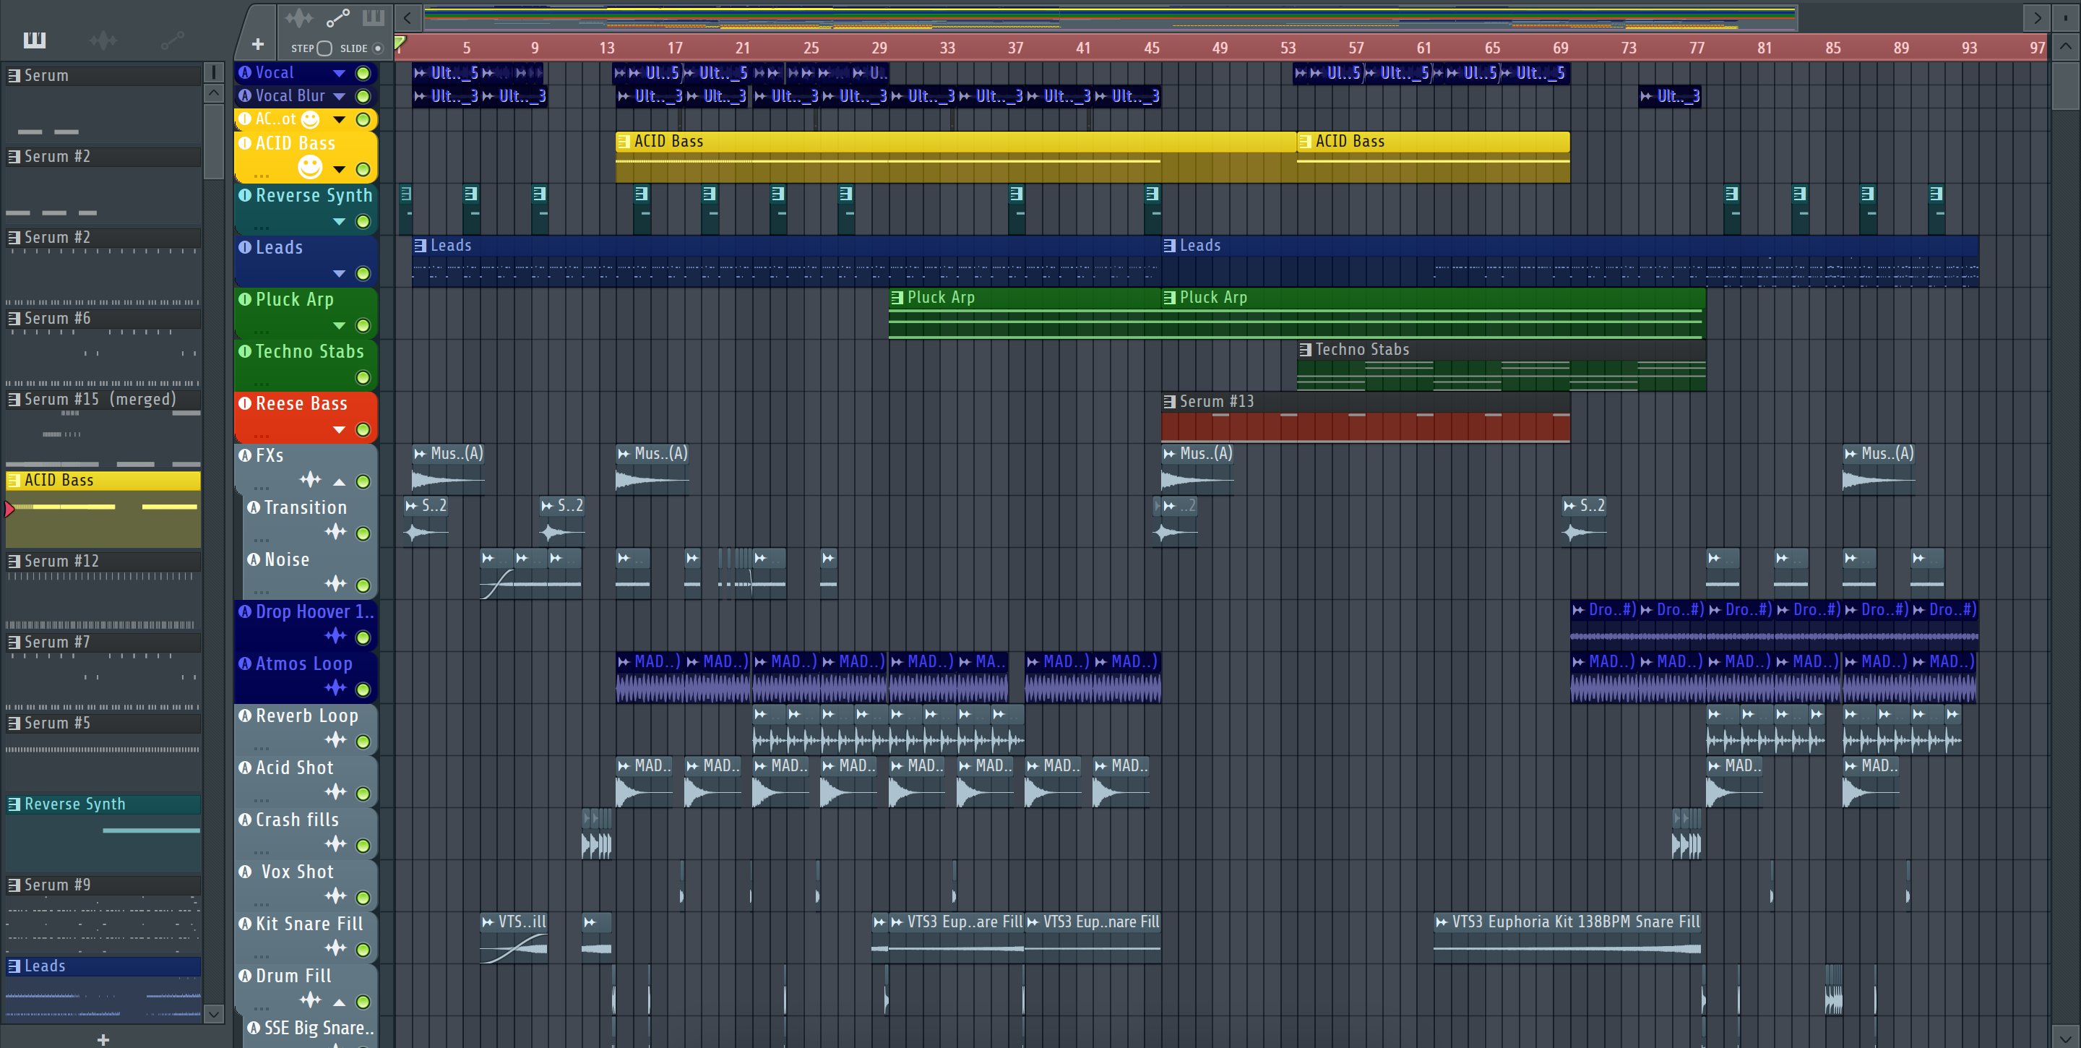Click instrument track icon beside Leads label

click(x=246, y=247)
